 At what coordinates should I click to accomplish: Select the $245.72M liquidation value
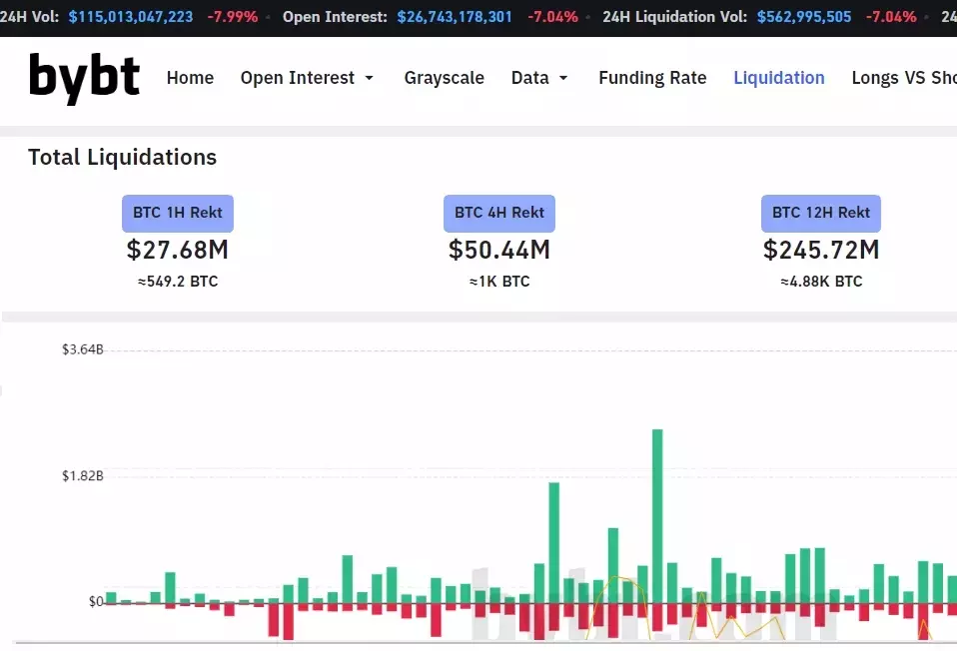pyautogui.click(x=821, y=251)
